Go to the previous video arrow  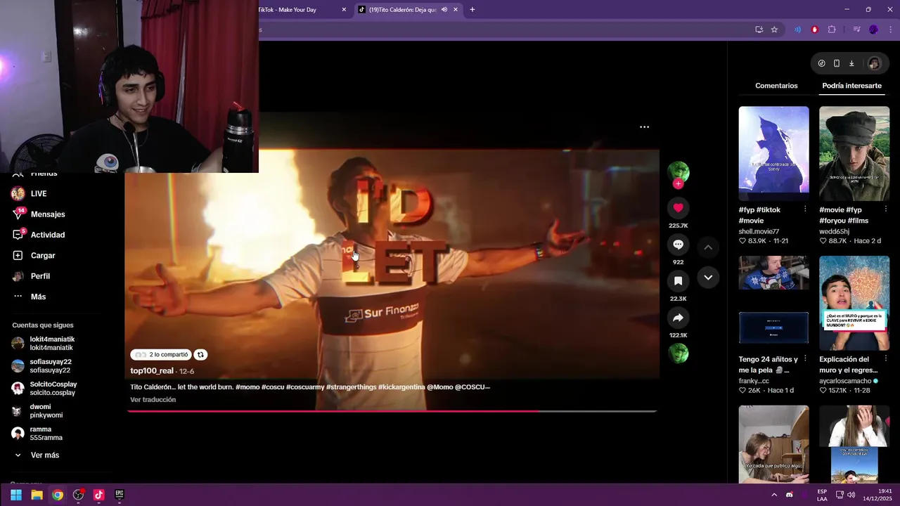pyautogui.click(x=708, y=247)
